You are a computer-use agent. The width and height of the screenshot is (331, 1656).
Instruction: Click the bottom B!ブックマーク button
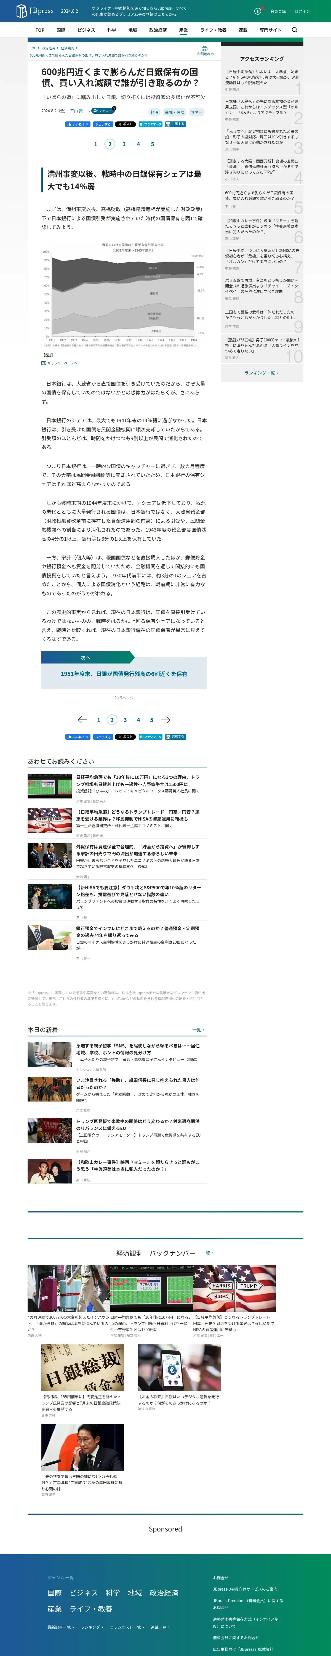pos(150,737)
